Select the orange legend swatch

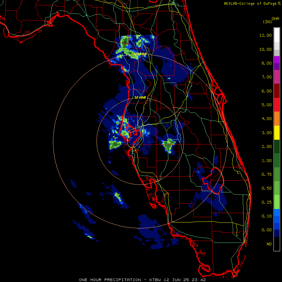(277, 119)
